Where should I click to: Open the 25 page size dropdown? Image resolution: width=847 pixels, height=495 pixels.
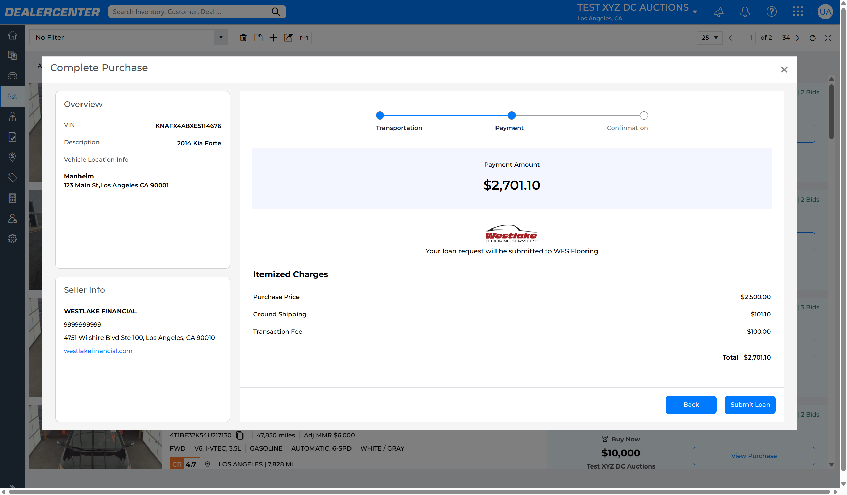coord(709,38)
